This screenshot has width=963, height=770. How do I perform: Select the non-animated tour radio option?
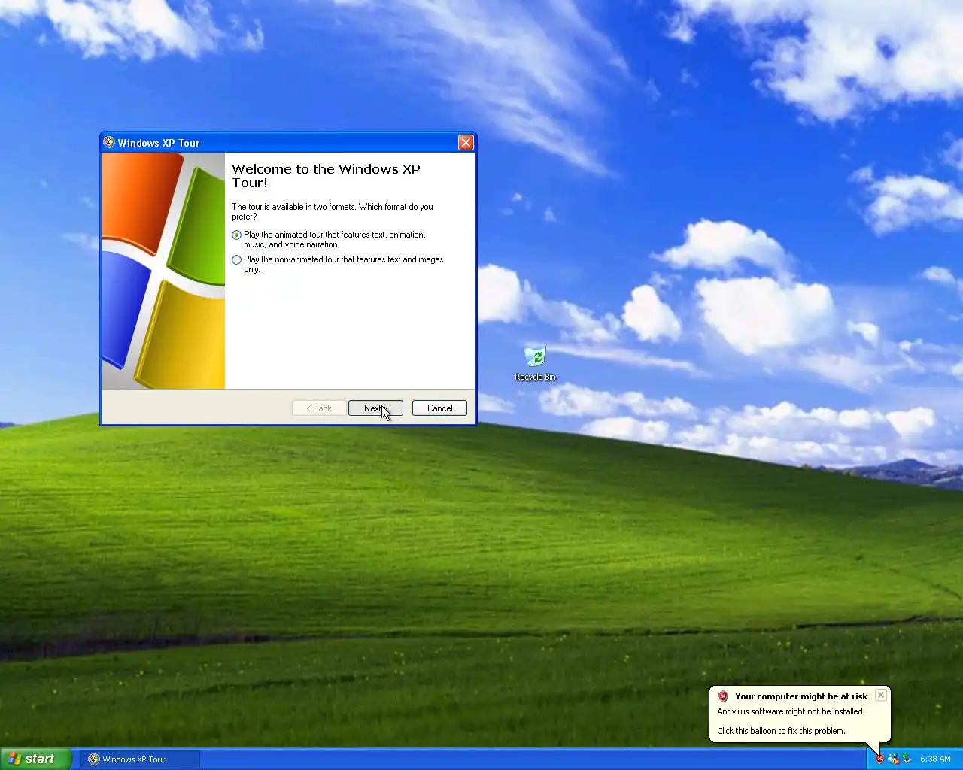[237, 259]
